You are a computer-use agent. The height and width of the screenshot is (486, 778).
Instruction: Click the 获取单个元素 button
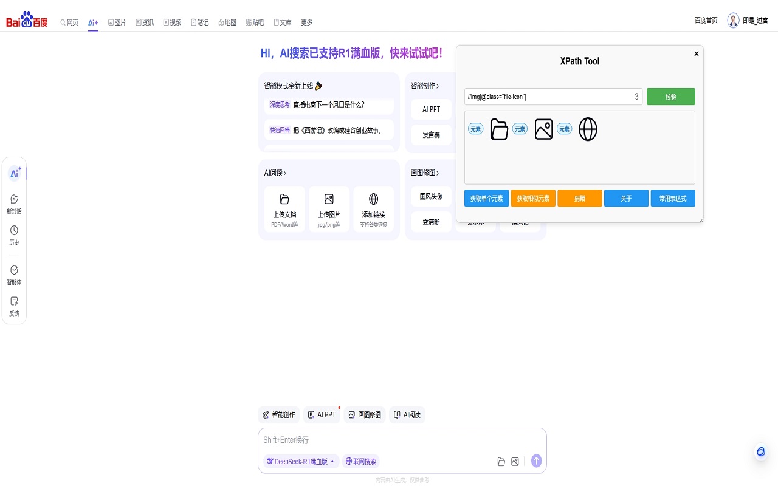486,199
